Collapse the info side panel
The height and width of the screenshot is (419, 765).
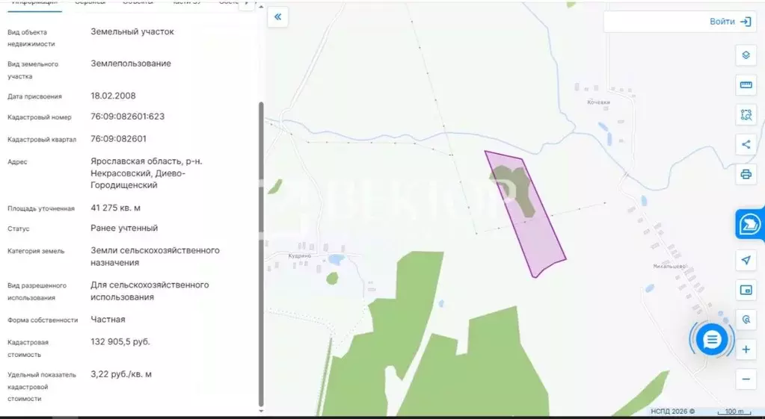pos(277,17)
